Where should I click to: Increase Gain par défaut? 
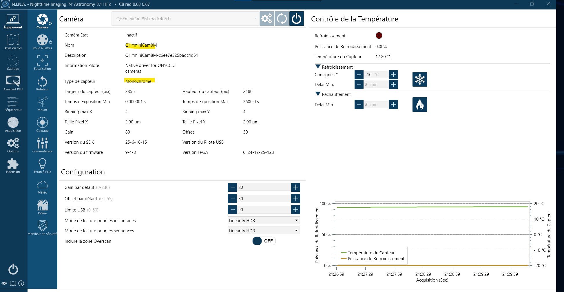pos(295,187)
